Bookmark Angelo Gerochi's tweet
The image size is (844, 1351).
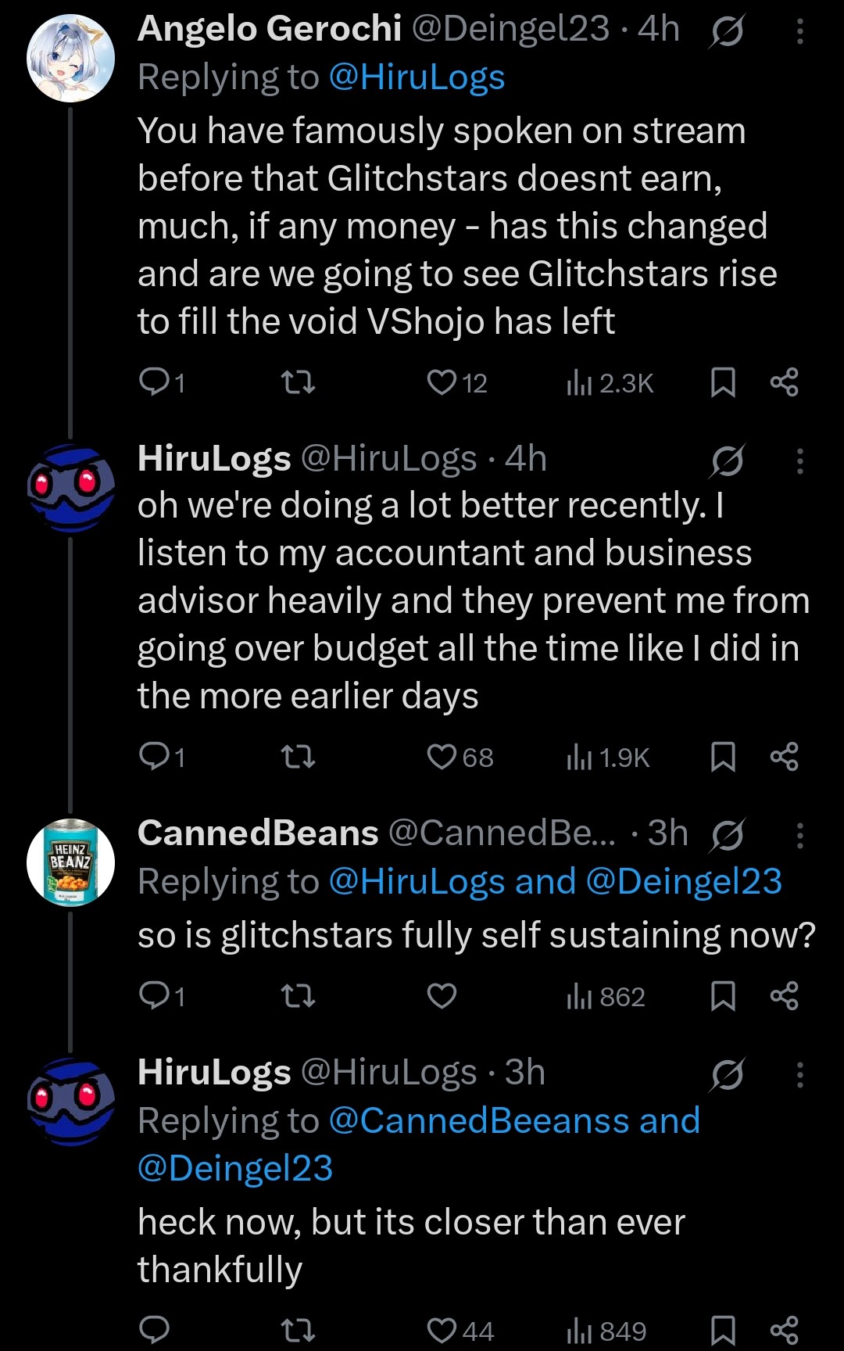coord(723,382)
